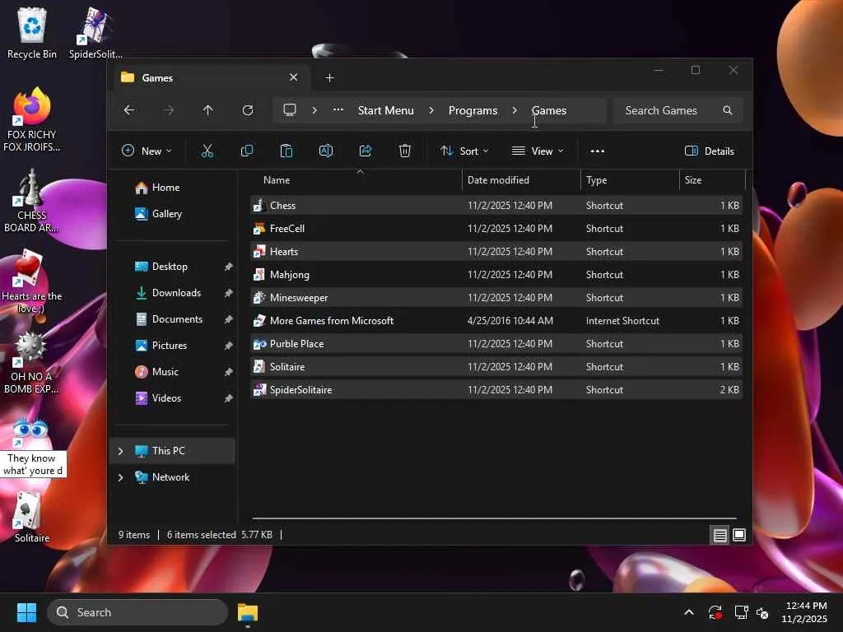Open Pictures in navigation pane
The image size is (843, 632).
click(170, 346)
